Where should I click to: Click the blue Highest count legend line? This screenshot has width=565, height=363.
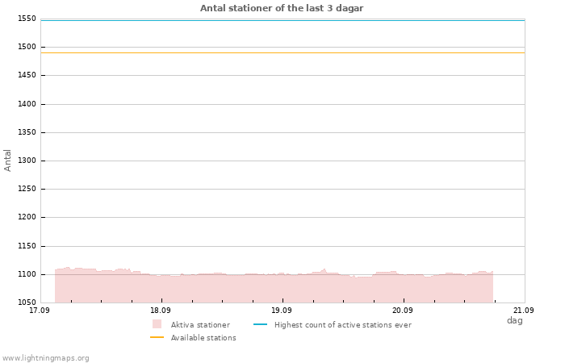tap(260, 324)
